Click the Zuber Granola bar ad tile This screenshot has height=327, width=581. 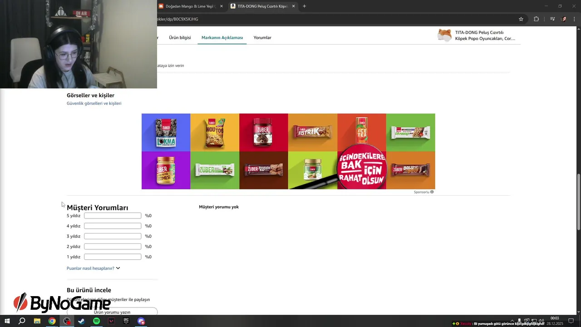pos(411,132)
